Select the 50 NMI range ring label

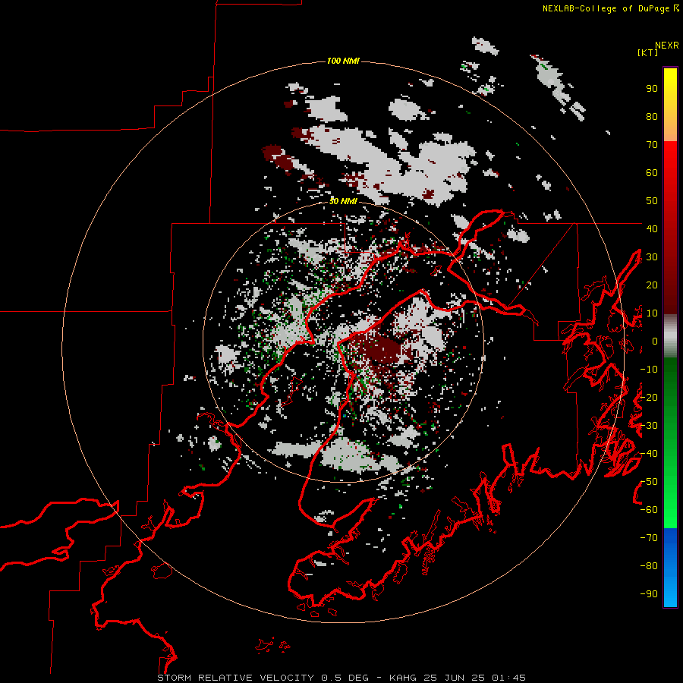click(x=343, y=201)
